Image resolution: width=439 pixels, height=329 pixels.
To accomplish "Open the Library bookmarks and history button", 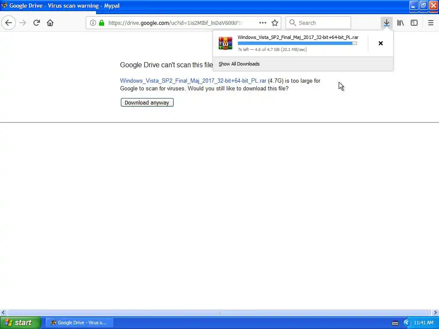I will click(400, 23).
